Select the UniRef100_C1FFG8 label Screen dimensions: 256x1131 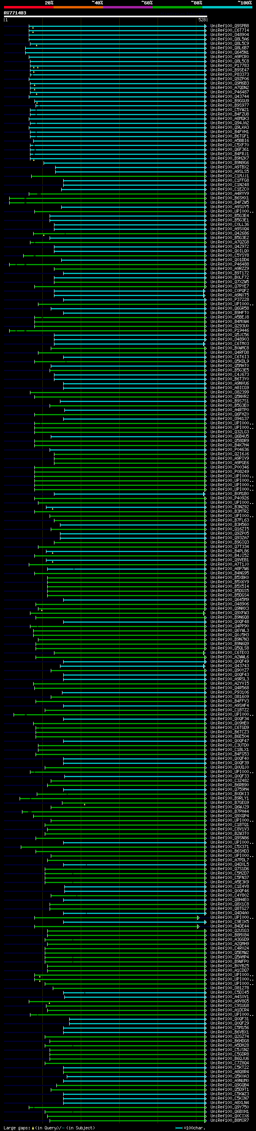tap(230, 180)
